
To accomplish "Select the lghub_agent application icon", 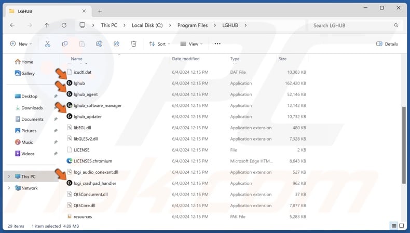I will (70, 94).
